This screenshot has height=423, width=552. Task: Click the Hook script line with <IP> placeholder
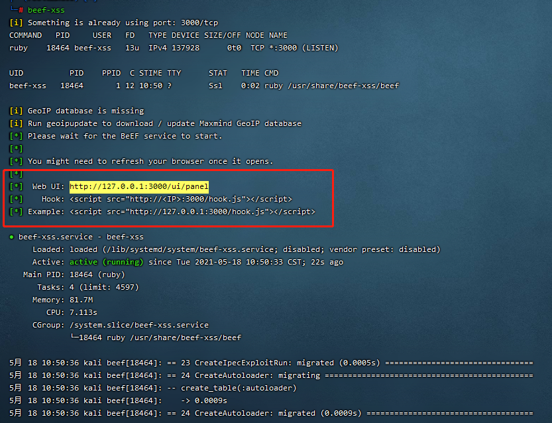coord(181,199)
